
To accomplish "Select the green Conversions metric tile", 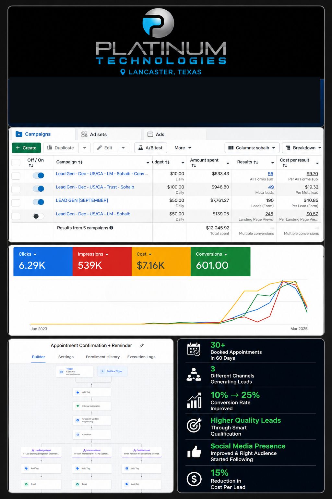I will coord(220,262).
